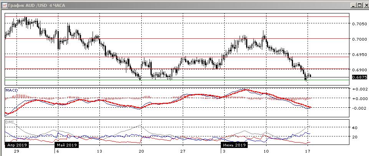Viewport: 369px width, 156px height.
Task: Click the 'Май 2019' month marker
Action: [66, 145]
